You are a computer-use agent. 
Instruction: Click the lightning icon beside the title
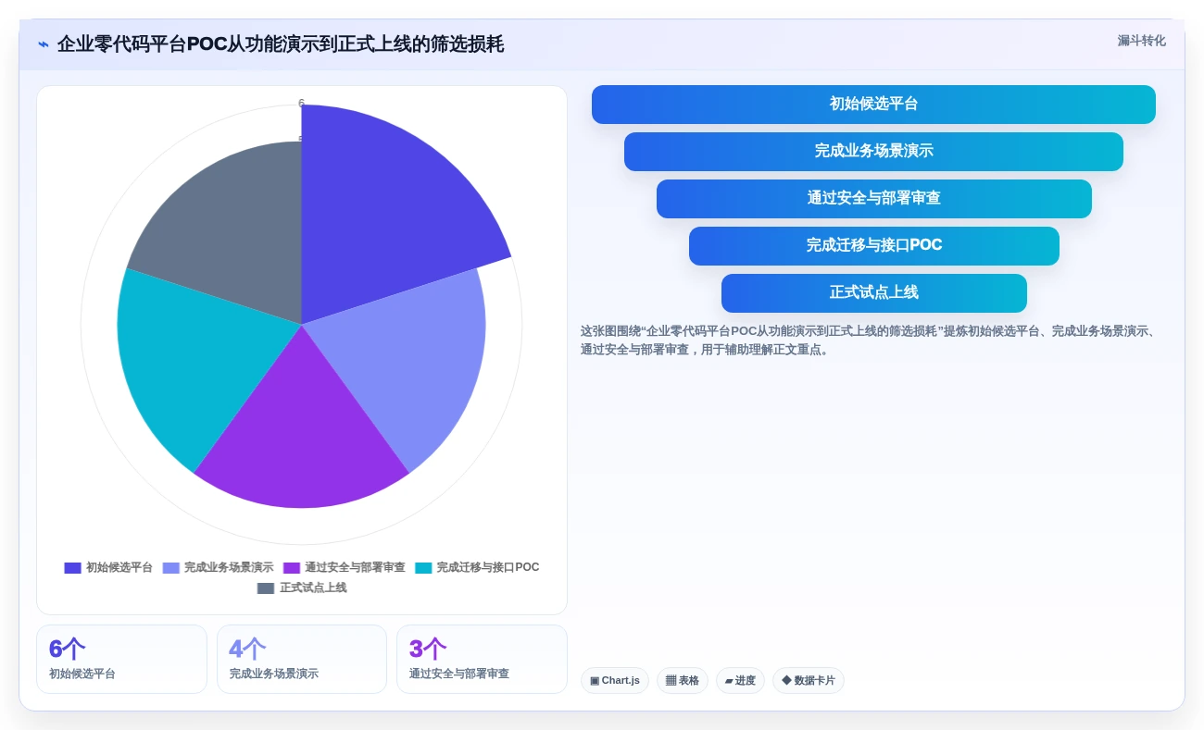[x=44, y=44]
